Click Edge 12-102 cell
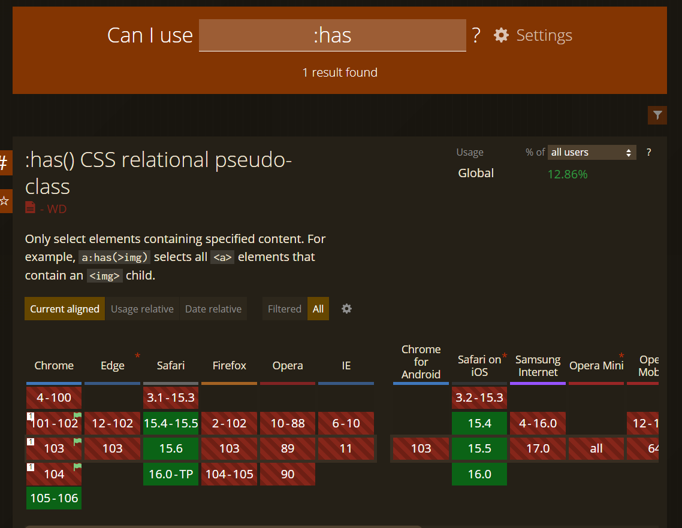This screenshot has width=682, height=528. 112,423
